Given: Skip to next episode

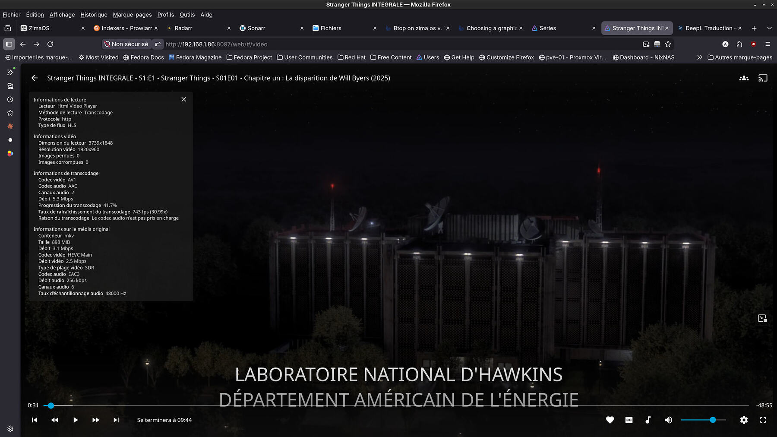Looking at the screenshot, I should (116, 420).
